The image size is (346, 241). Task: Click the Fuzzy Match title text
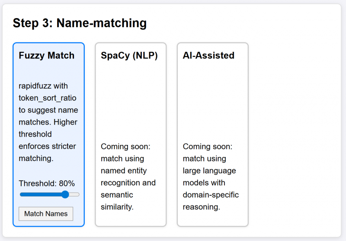click(47, 55)
